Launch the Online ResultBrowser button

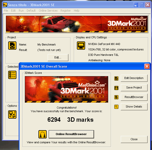(x=71, y=134)
